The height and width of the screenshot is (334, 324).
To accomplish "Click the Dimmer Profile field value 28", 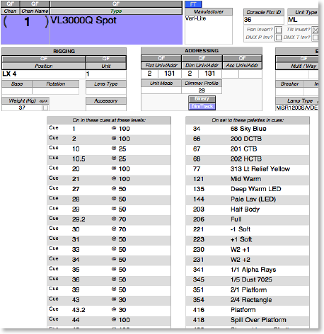I will pos(202,91).
